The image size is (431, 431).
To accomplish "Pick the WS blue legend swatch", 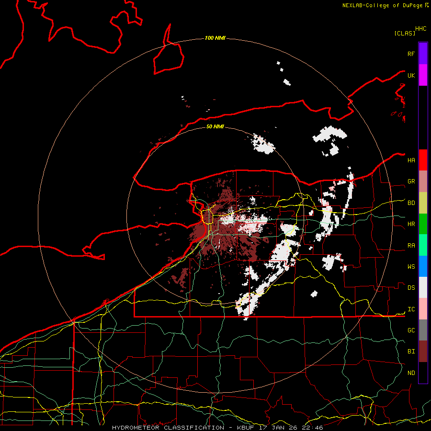I will click(x=423, y=266).
